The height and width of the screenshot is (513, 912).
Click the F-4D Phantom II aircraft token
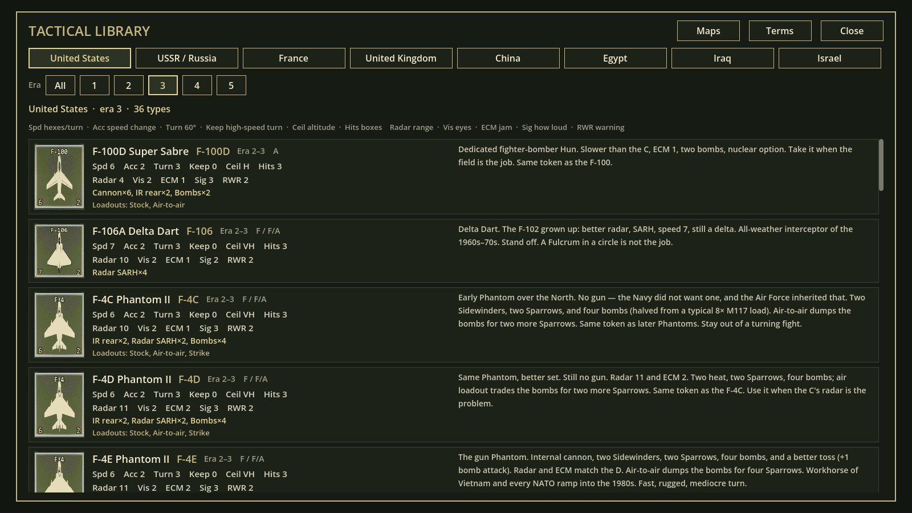(59, 405)
